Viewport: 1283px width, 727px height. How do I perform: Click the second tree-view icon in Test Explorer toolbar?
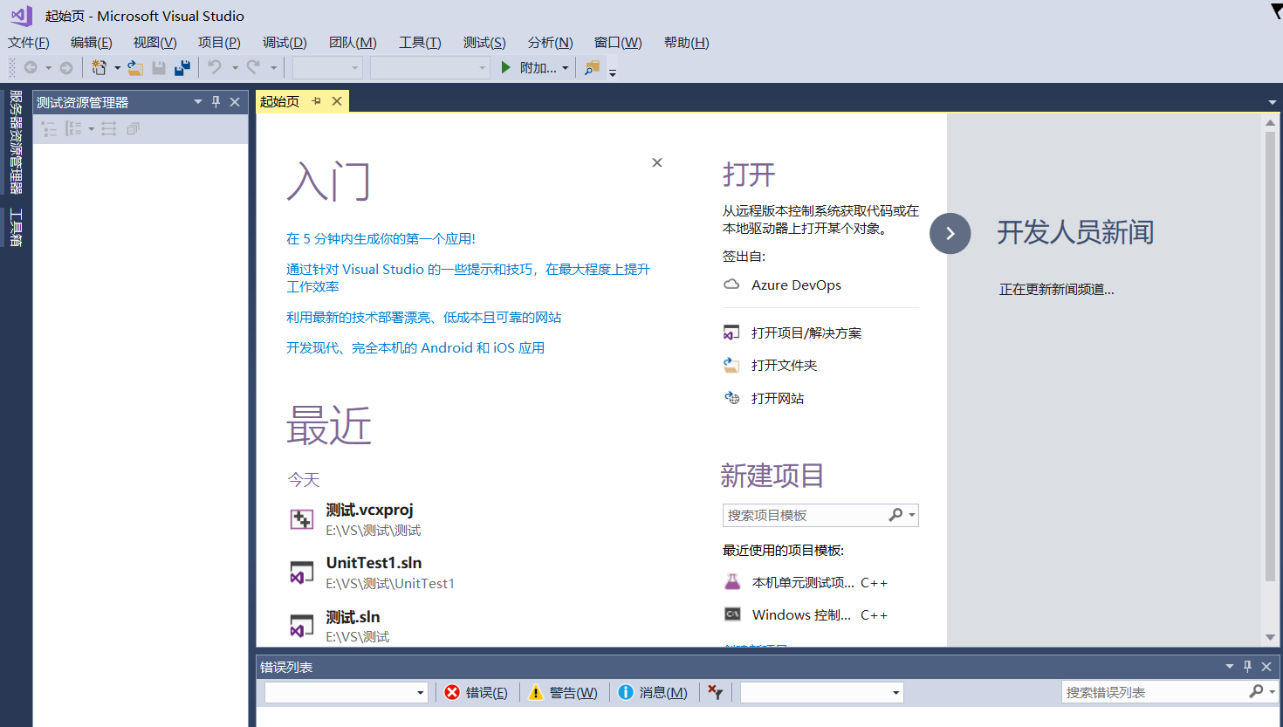[73, 129]
